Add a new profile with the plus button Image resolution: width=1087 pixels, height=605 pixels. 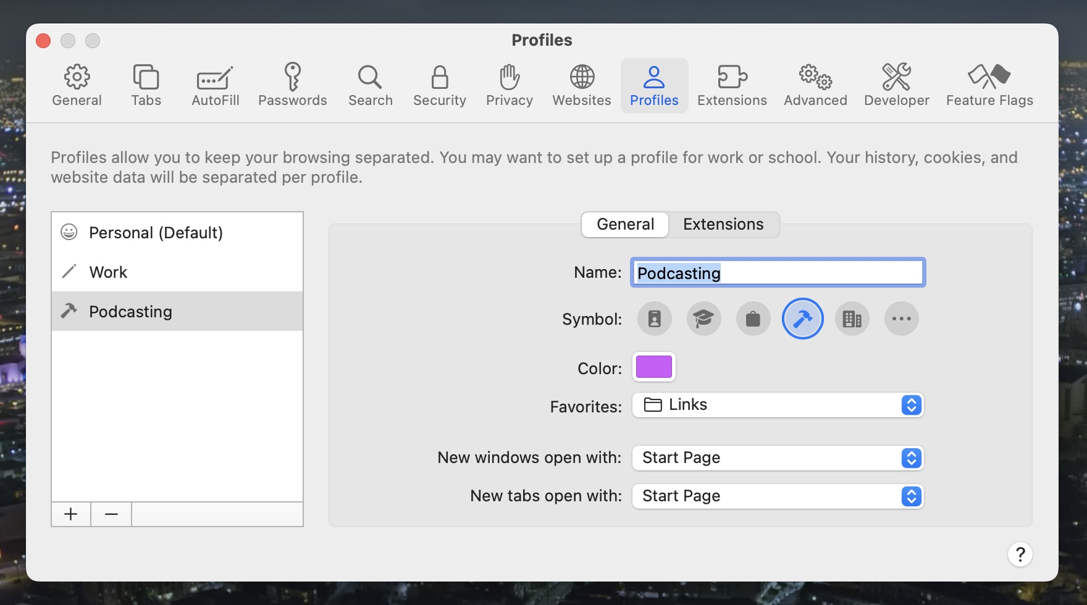71,514
